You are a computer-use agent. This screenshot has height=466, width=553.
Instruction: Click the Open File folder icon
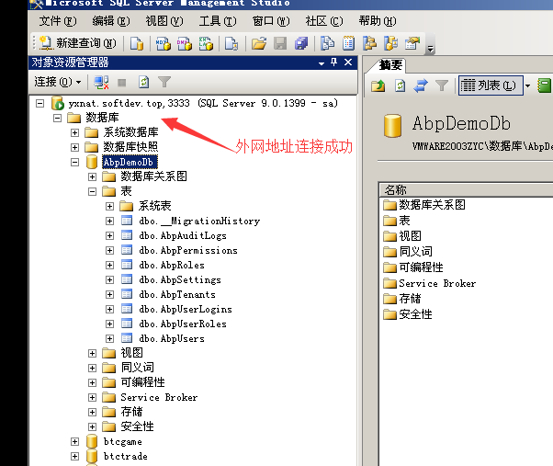(259, 44)
